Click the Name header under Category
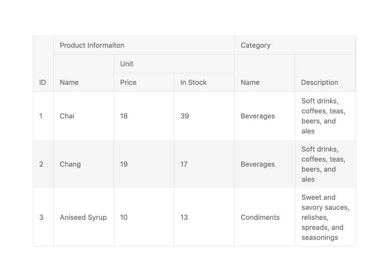Screen dimensions: 387x277 tap(250, 82)
